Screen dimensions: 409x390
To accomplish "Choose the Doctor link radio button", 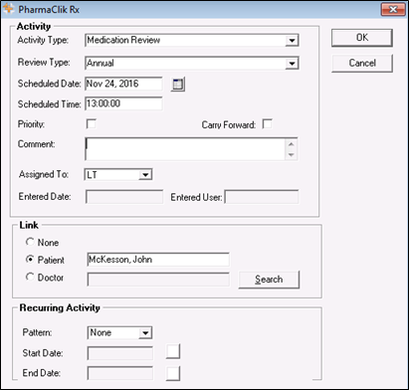I will tap(30, 277).
